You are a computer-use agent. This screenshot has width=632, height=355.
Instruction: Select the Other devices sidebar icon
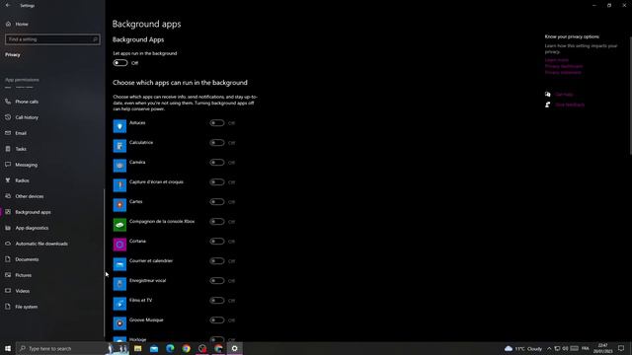8,196
